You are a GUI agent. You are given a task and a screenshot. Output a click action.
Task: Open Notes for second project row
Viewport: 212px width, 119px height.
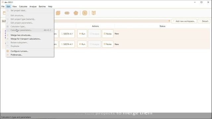click(x=108, y=44)
